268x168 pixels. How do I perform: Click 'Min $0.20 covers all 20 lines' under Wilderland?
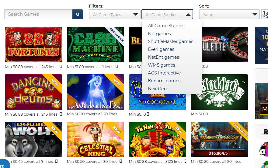point(92,114)
